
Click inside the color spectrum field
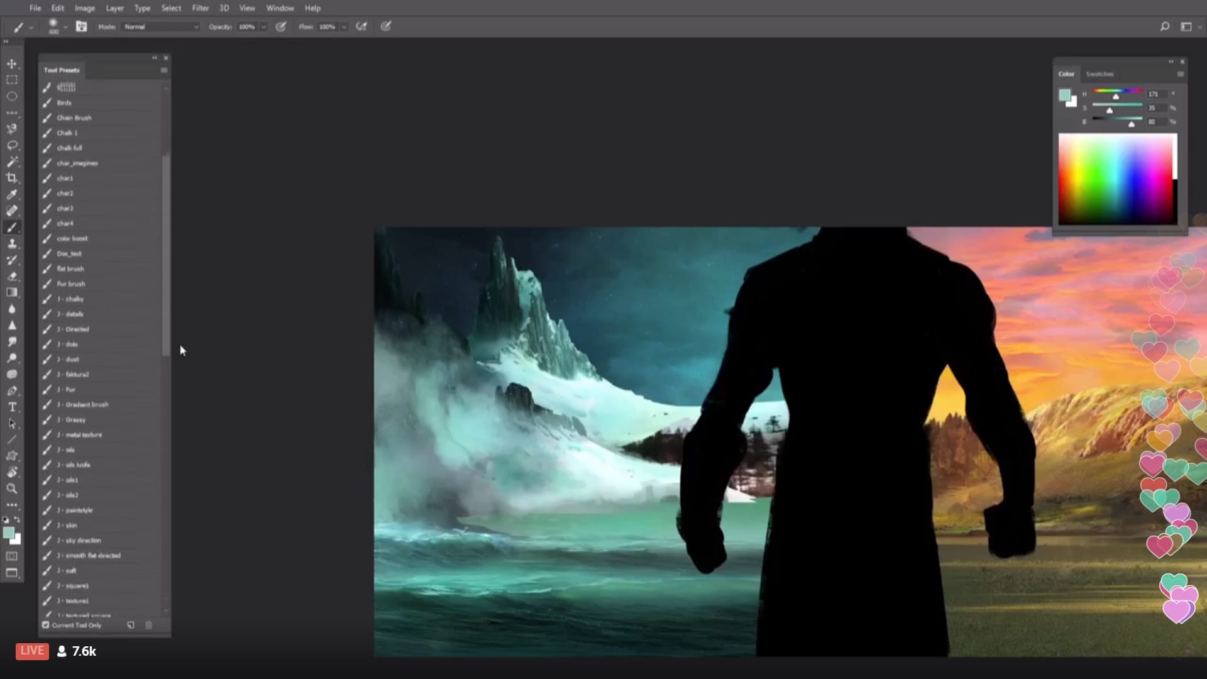pos(1116,179)
